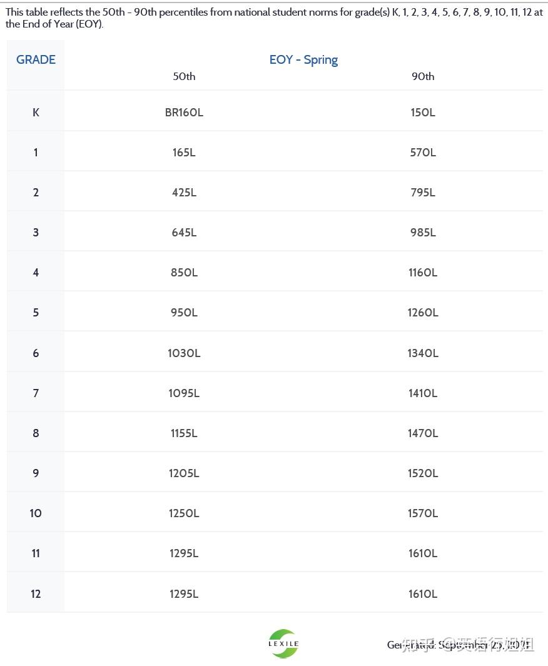The height and width of the screenshot is (666, 548).
Task: Click the 1030L cell for grade 6
Action: pyautogui.click(x=184, y=353)
